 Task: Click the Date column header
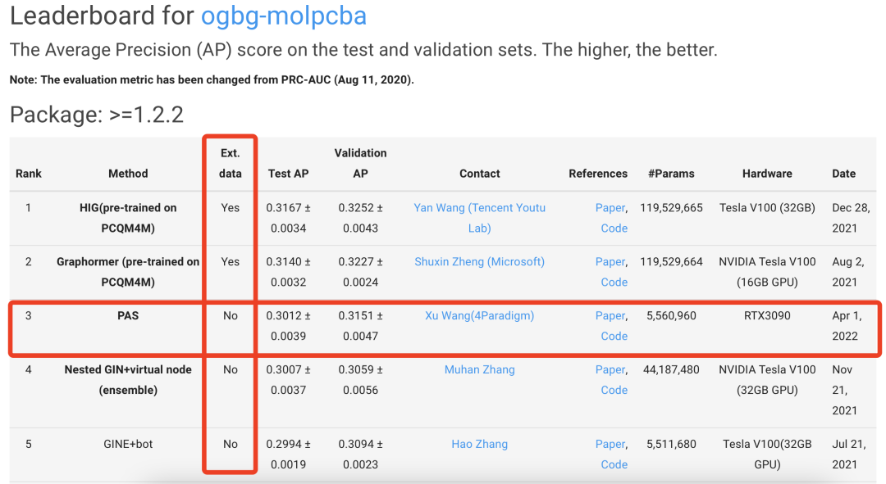click(843, 174)
